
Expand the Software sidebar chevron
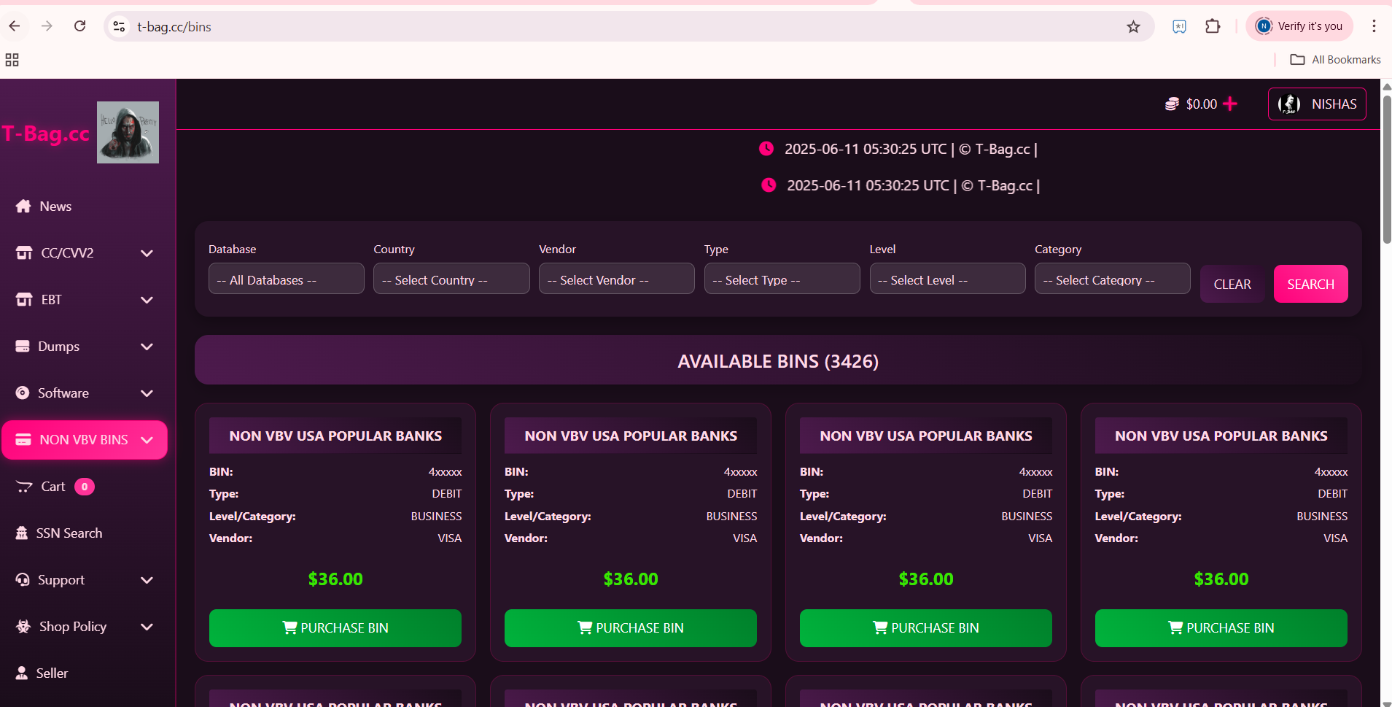coord(147,393)
